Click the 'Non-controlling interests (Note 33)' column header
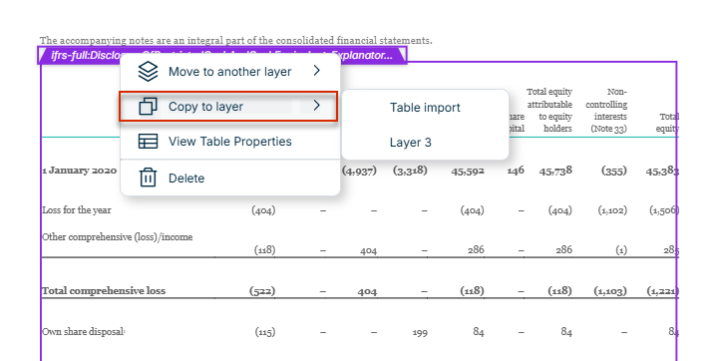This screenshot has width=715, height=361. pyautogui.click(x=606, y=111)
